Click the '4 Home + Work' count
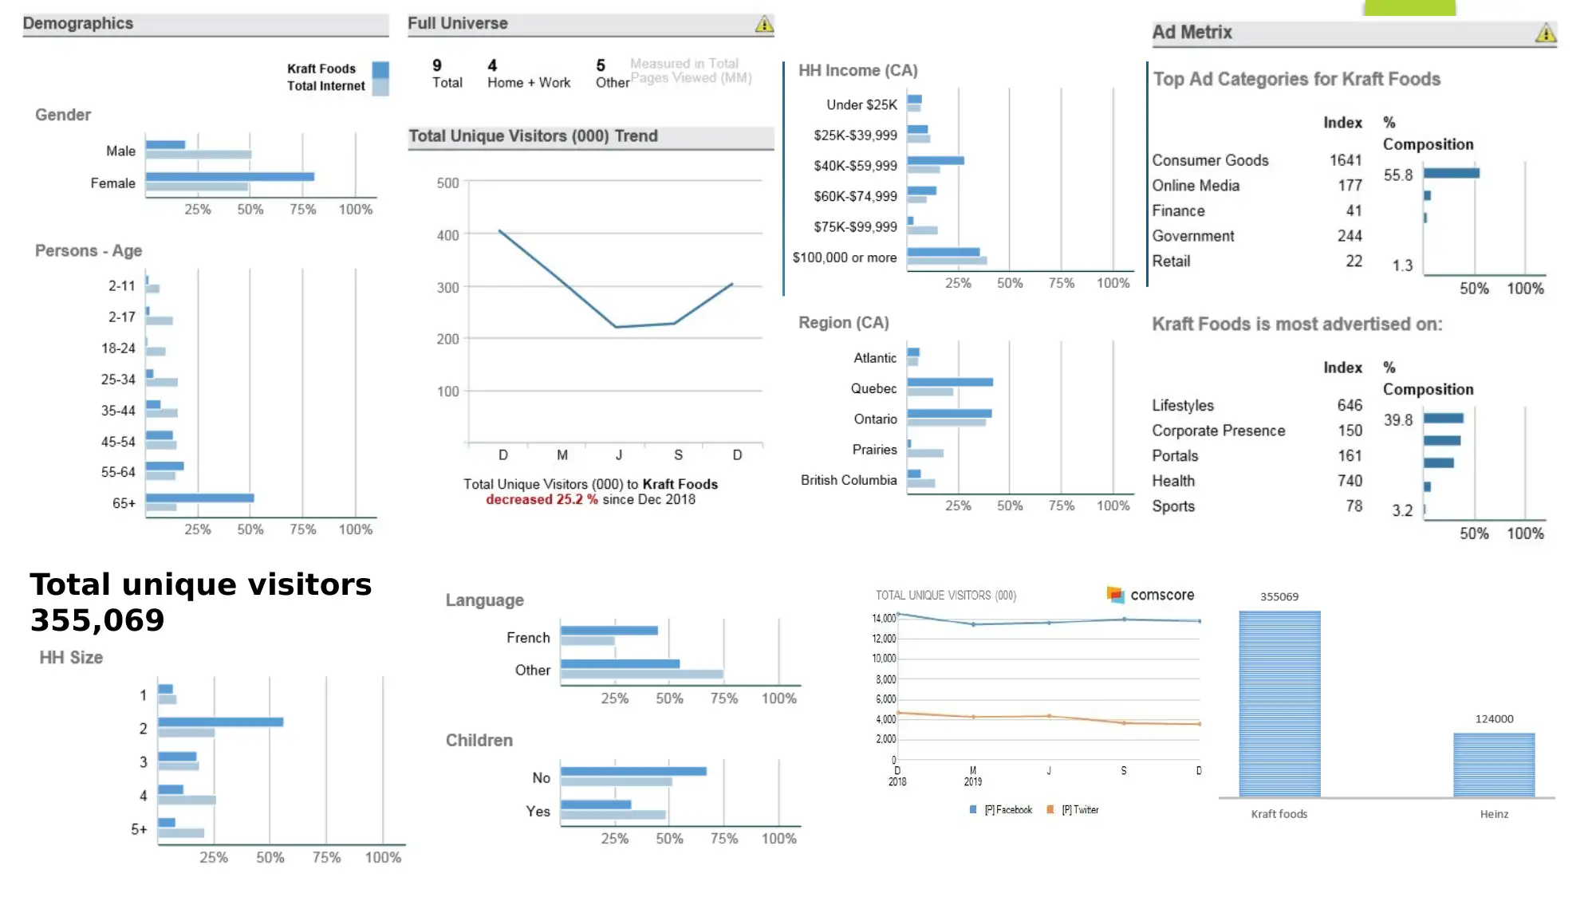 (529, 73)
